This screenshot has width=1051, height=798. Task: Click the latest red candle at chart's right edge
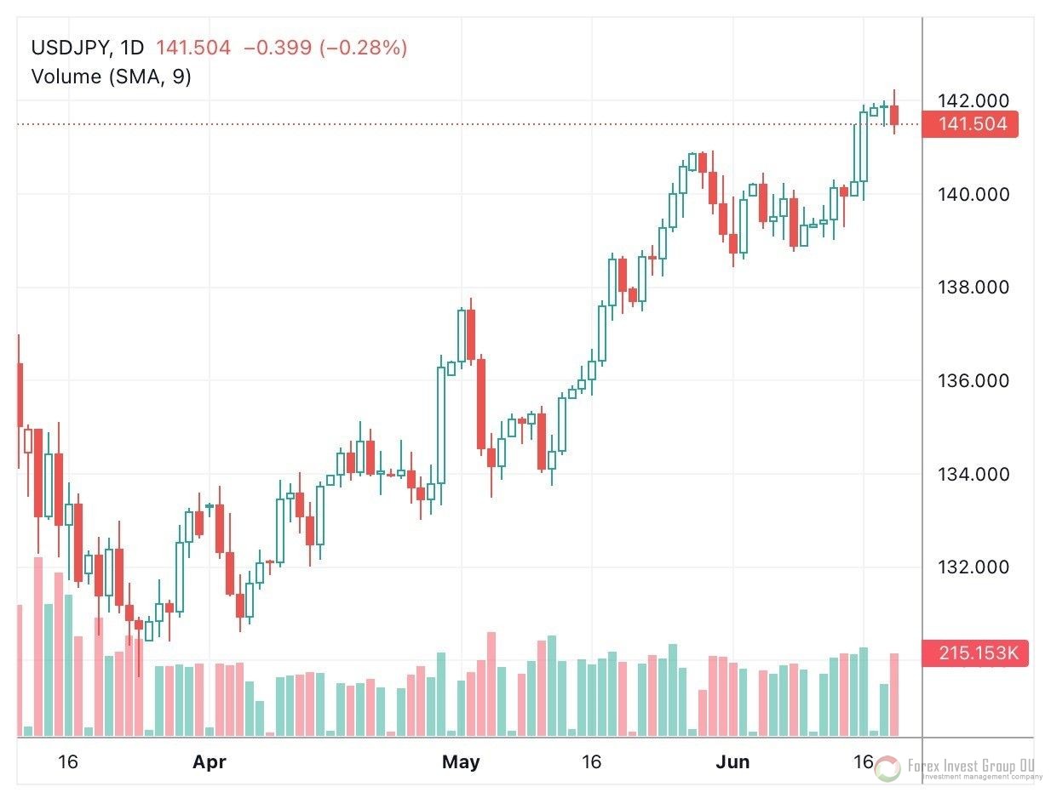click(x=894, y=115)
